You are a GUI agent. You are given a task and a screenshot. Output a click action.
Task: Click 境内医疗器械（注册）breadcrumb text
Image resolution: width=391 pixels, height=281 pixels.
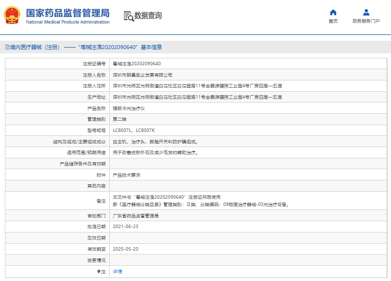(35, 47)
